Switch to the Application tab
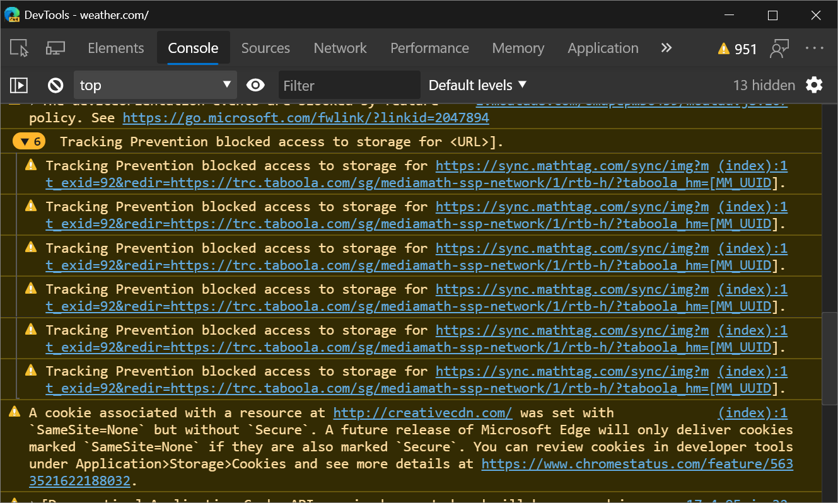 [x=603, y=48]
